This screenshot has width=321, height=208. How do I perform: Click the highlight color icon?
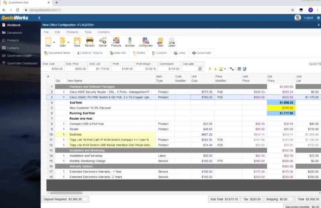(221, 69)
